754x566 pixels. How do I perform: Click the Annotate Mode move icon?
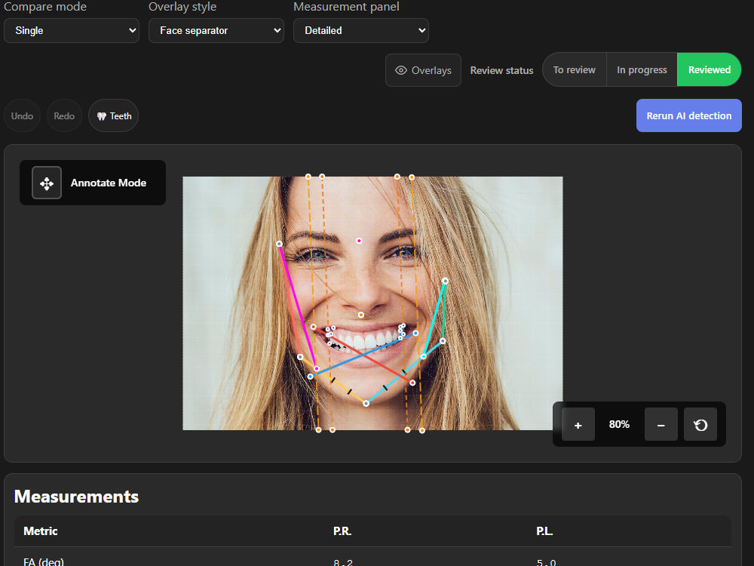pyautogui.click(x=47, y=183)
